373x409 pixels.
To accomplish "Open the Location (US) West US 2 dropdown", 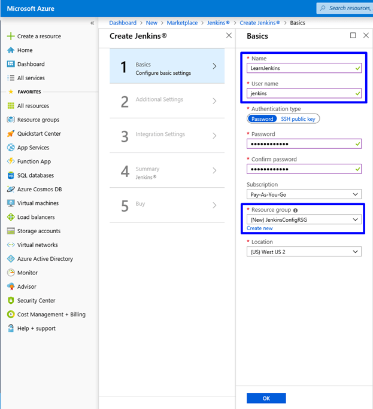I will 304,252.
